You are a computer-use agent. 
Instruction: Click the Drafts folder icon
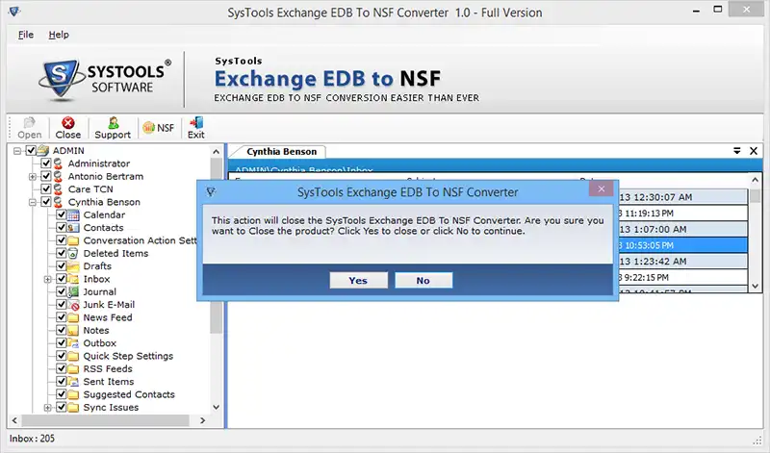click(73, 266)
